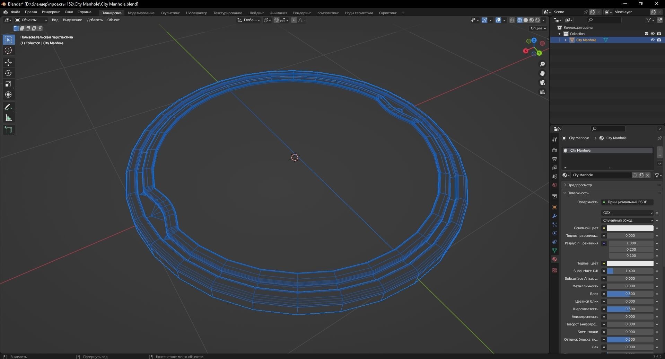Switch to the Скульптинг workspace tab
Screen dimensions: 665x359
(170, 13)
